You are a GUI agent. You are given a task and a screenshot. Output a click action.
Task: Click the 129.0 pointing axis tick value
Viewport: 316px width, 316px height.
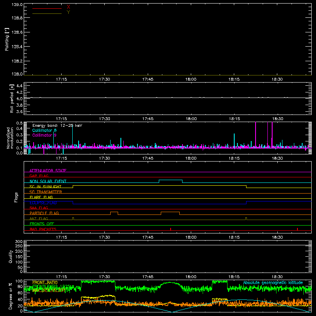pyautogui.click(x=17, y=5)
